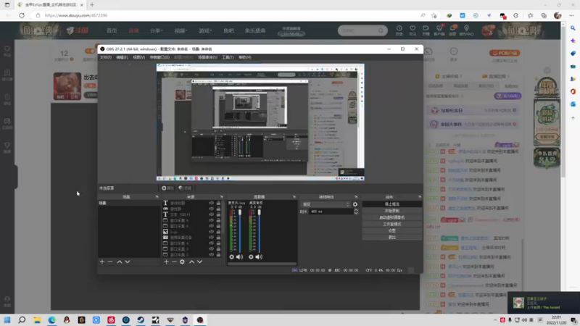580x326 pixels.
Task: Open Steam icon on the taskbar
Action: 141,319
